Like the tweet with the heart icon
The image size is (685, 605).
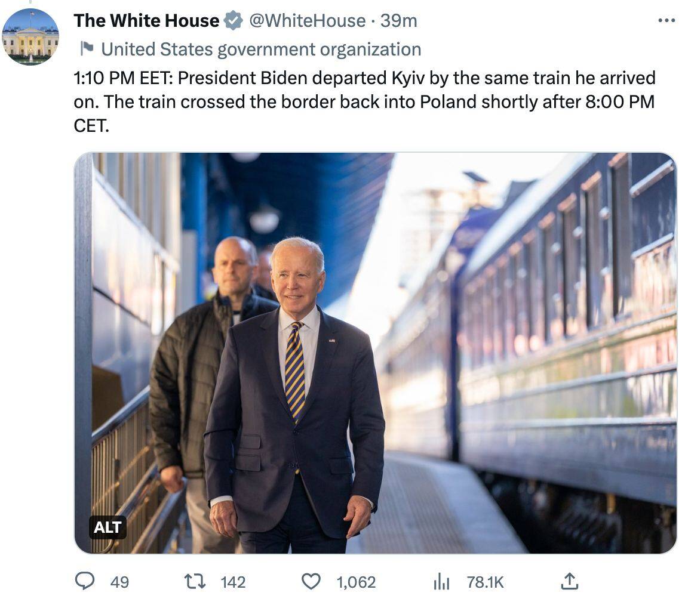click(x=311, y=581)
